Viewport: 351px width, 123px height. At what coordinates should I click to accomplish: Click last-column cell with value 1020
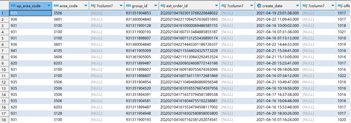[x=343, y=120]
